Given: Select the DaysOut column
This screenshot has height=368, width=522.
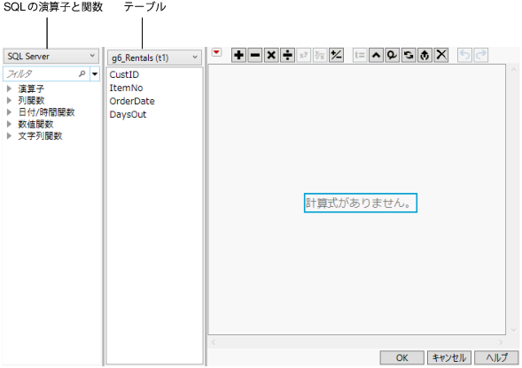Looking at the screenshot, I should click(128, 114).
